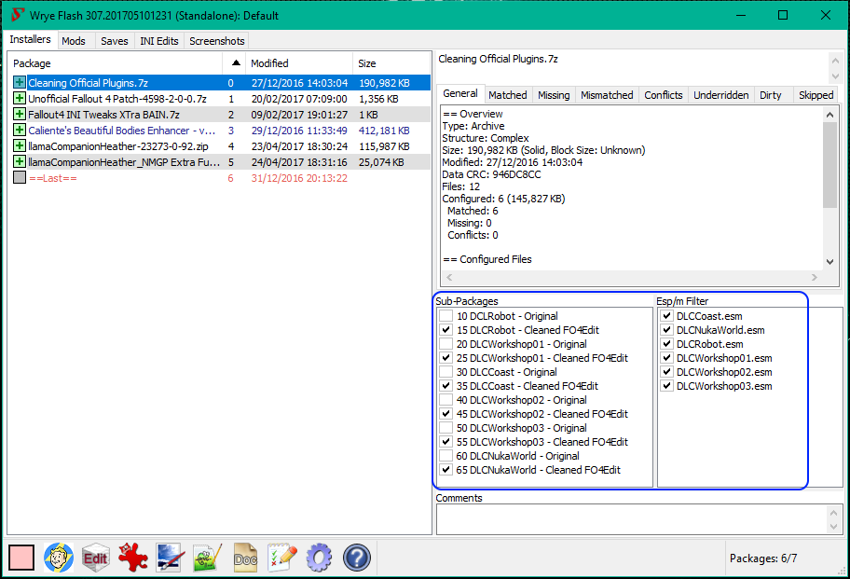Uncheck 55 DLCWorkshop03 - Cleaned FO4Edit

coord(446,442)
